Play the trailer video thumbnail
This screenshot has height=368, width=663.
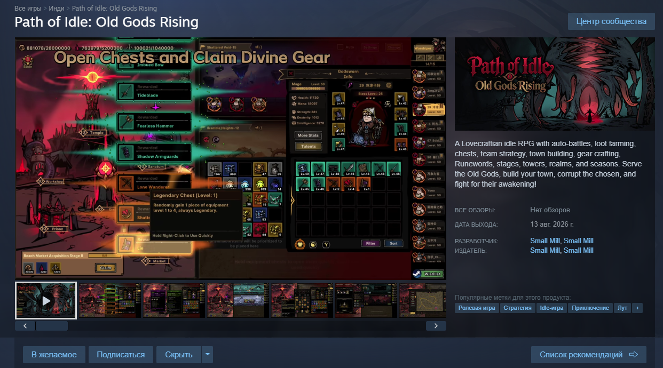[46, 301]
